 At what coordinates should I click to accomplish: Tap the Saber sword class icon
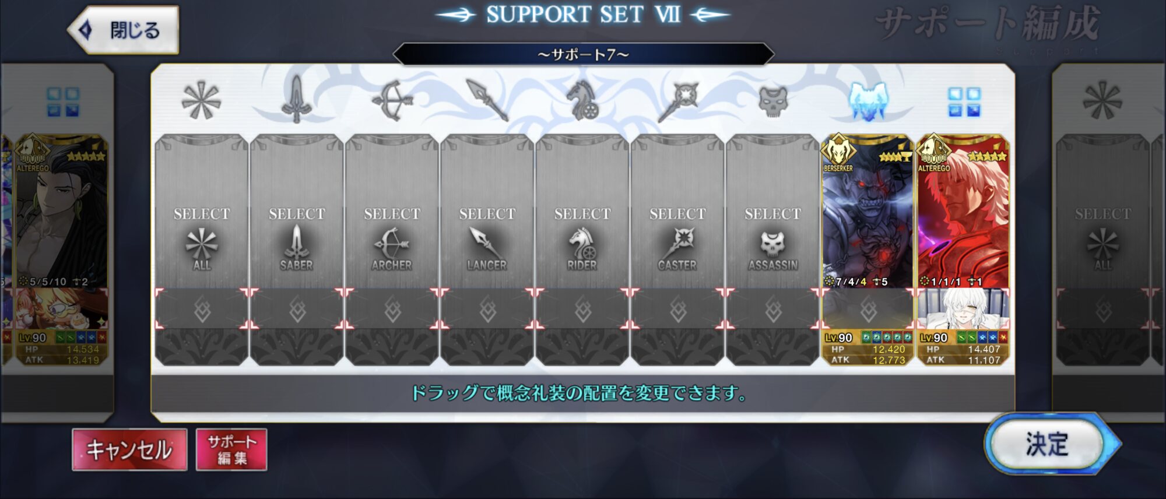point(296,99)
